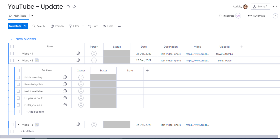Open conversation for 'this is amazing' subitem
Screen dimensions: 280x139
coord(65,77)
